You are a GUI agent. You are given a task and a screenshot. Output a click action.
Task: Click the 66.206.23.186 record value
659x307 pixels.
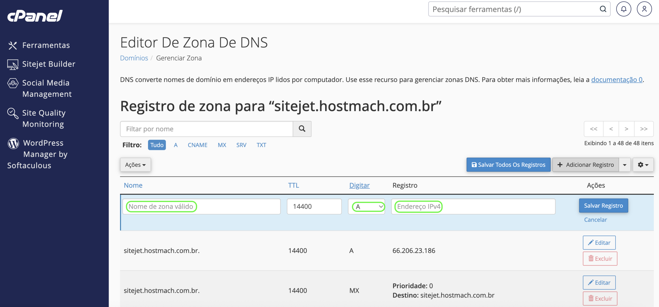(x=414, y=250)
